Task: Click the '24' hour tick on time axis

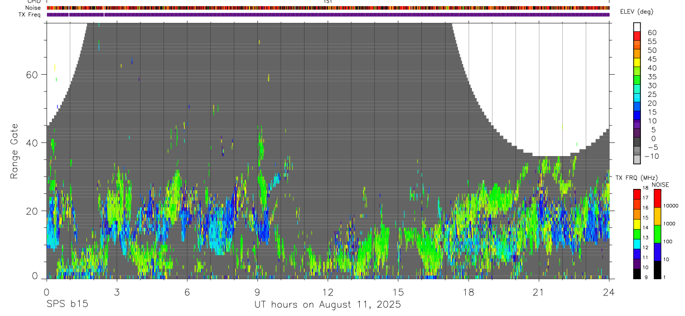Action: [x=609, y=291]
